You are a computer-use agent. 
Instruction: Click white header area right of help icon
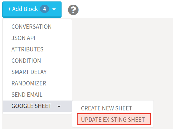coord(126,9)
